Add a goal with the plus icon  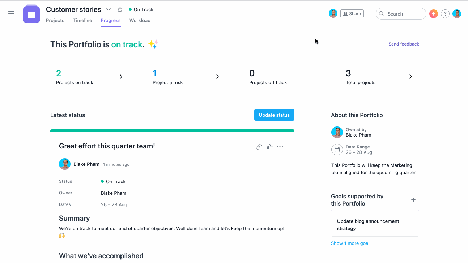point(413,200)
